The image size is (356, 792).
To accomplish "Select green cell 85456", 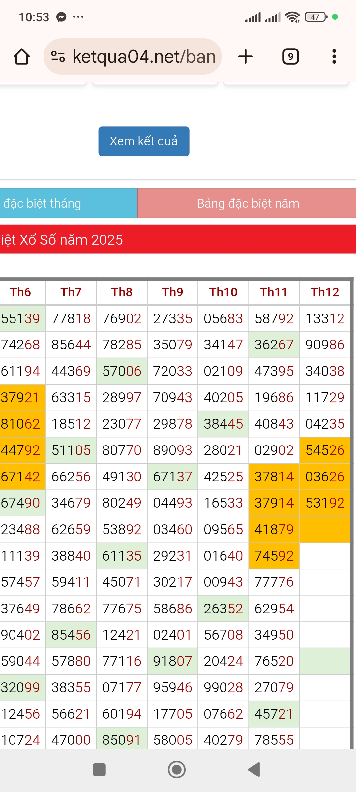I will (71, 635).
